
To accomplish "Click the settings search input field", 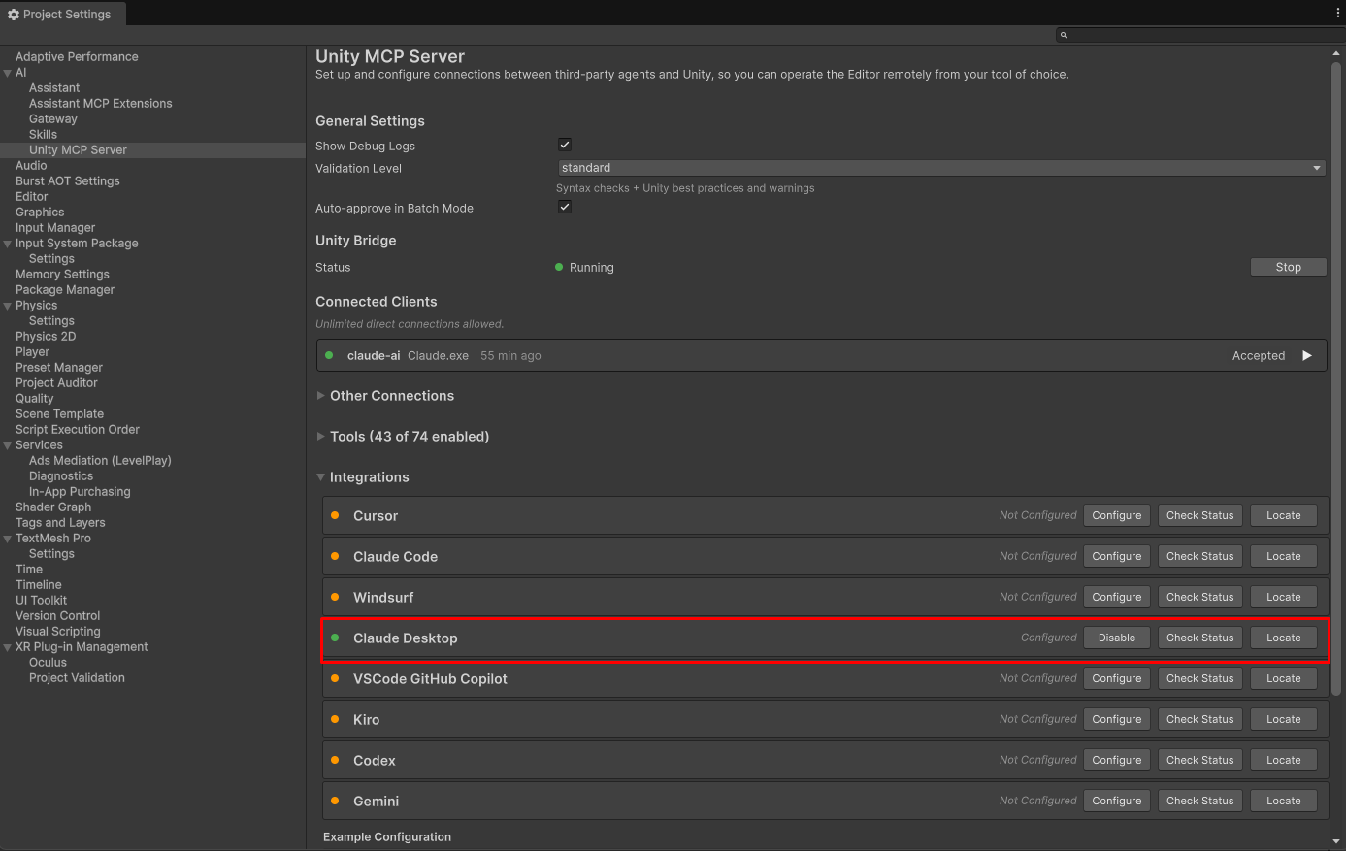I will pos(1200,35).
